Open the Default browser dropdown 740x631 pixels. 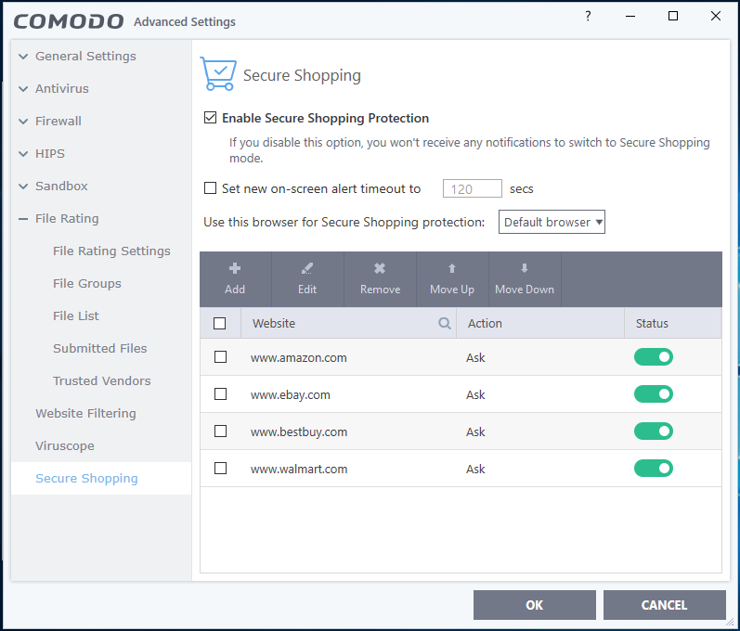[x=552, y=223]
